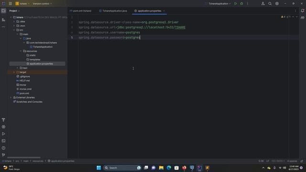Expand the test folder
The height and width of the screenshot is (172, 306).
pyautogui.click(x=17, y=68)
